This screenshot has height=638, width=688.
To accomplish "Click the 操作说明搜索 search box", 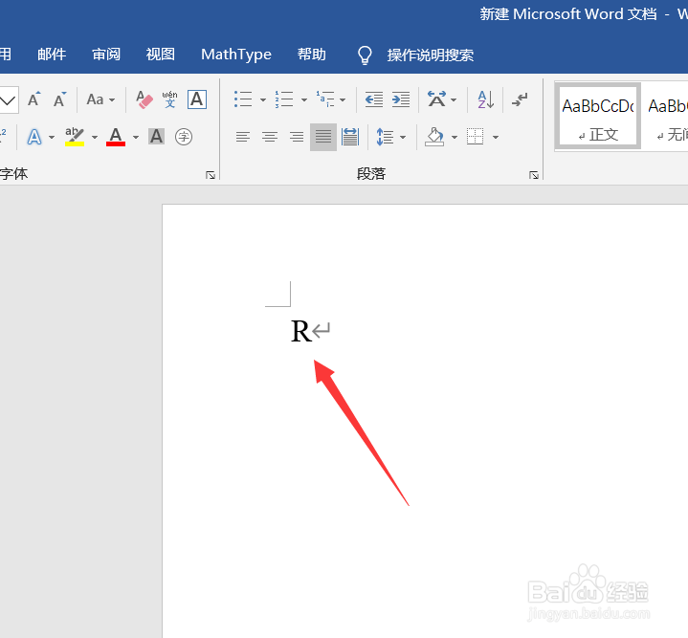I will (x=430, y=55).
